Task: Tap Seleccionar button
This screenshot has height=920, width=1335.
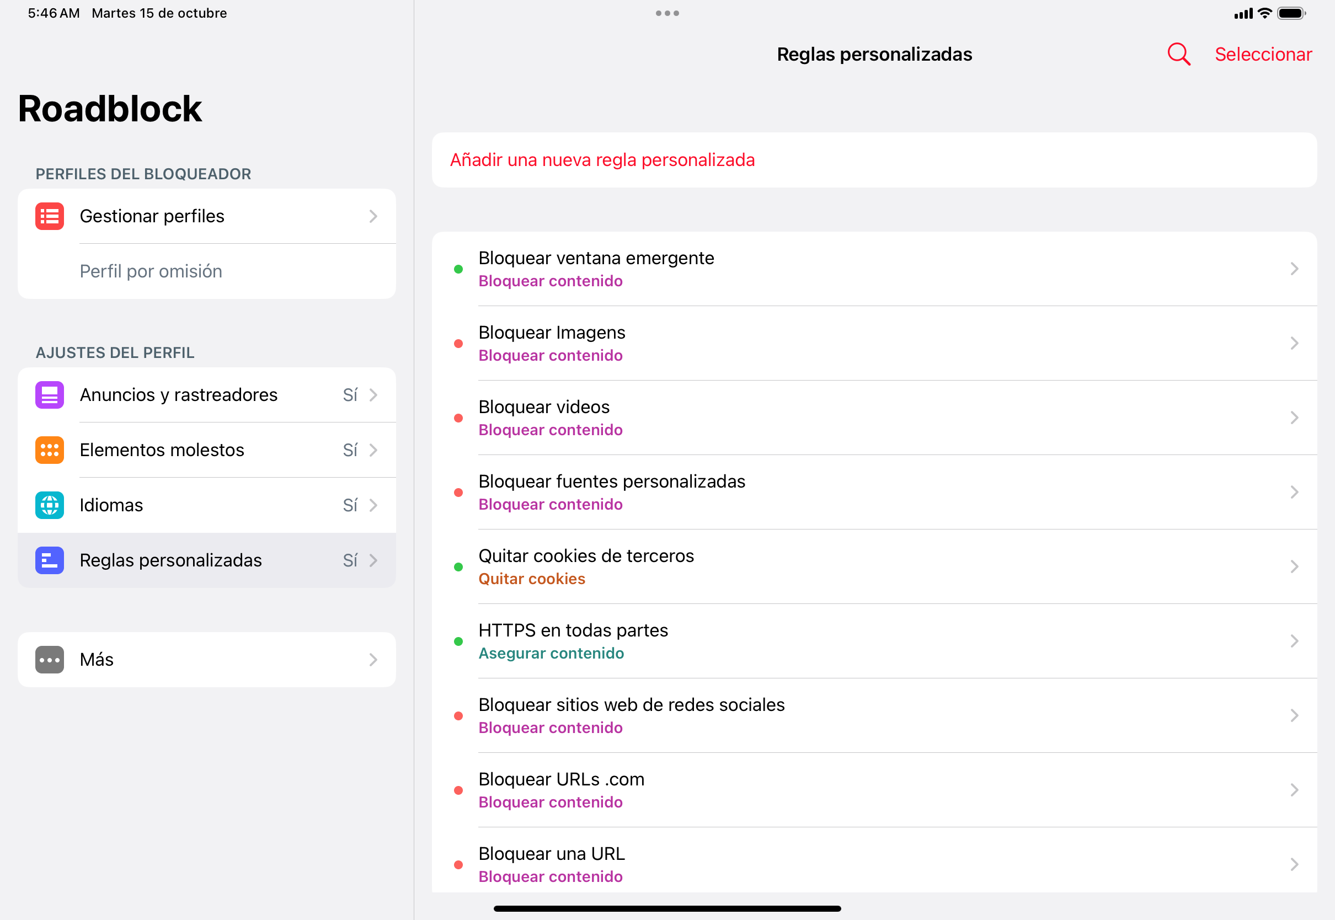Action: (1263, 54)
